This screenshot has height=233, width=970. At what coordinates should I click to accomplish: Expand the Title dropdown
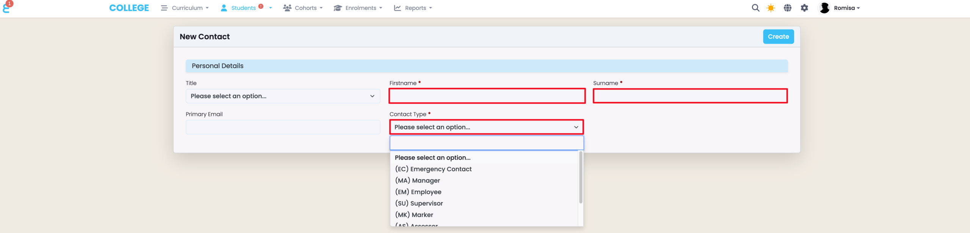pyautogui.click(x=283, y=96)
